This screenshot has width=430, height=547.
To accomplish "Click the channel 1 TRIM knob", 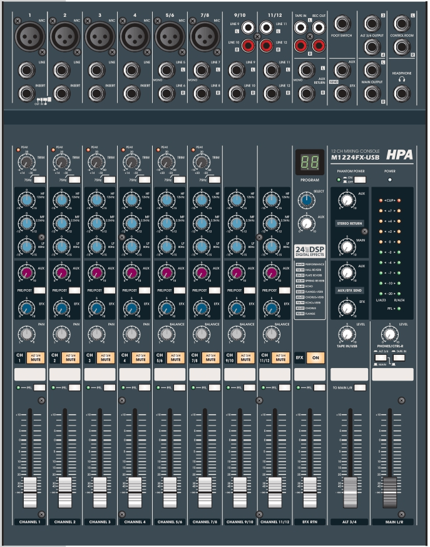I will tap(27, 163).
